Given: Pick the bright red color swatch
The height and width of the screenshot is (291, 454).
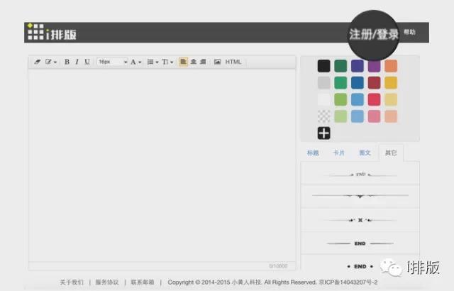Looking at the screenshot, I should (374, 99).
